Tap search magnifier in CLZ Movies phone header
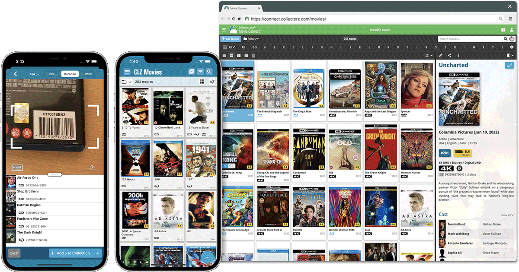Screen dimensions: 519x272 (209, 72)
